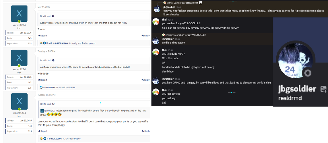Click the laughing reaction emoji under the first post
The image size is (328, 143).
tap(41, 43)
